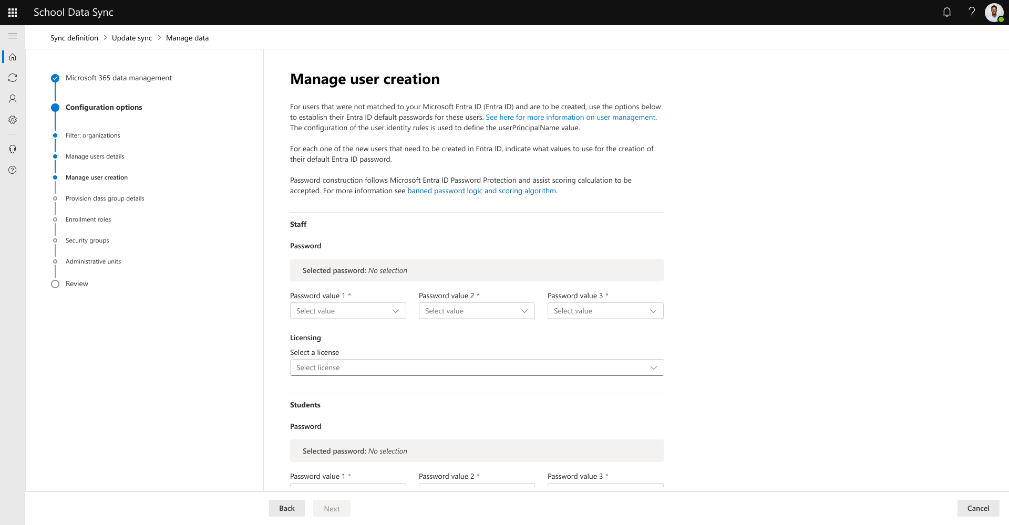
Task: Click the help question mark in header
Action: (x=972, y=12)
